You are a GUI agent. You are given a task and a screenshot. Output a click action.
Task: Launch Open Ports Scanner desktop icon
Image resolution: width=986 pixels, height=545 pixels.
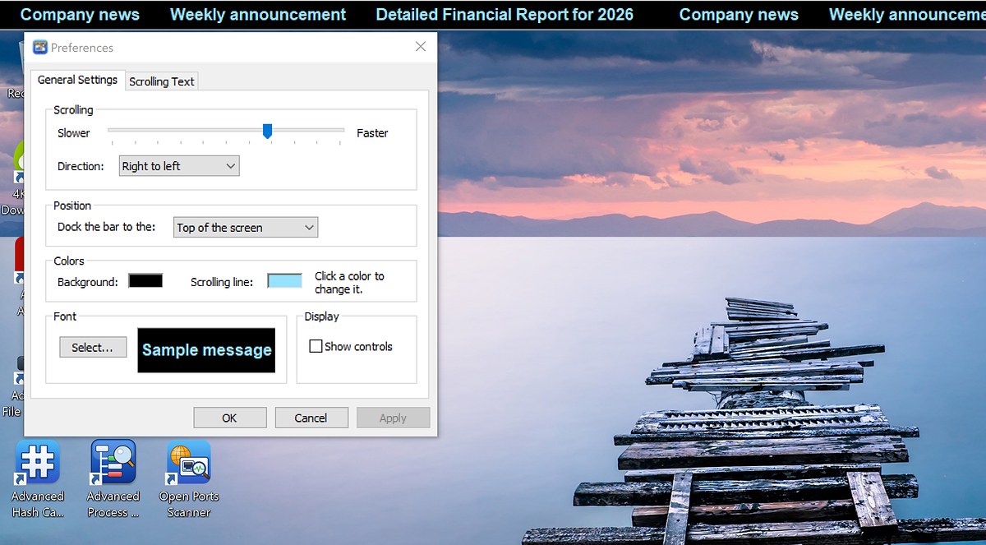tap(189, 478)
